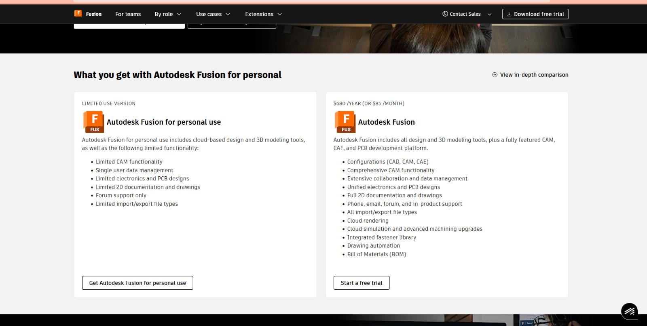This screenshot has height=326, width=647.
Task: Click the Autodesk Fusion product icon
Action: (345, 122)
